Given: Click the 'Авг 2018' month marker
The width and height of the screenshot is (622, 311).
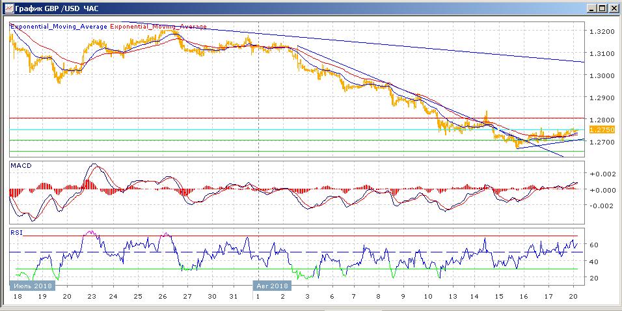Looking at the screenshot, I should coord(271,286).
